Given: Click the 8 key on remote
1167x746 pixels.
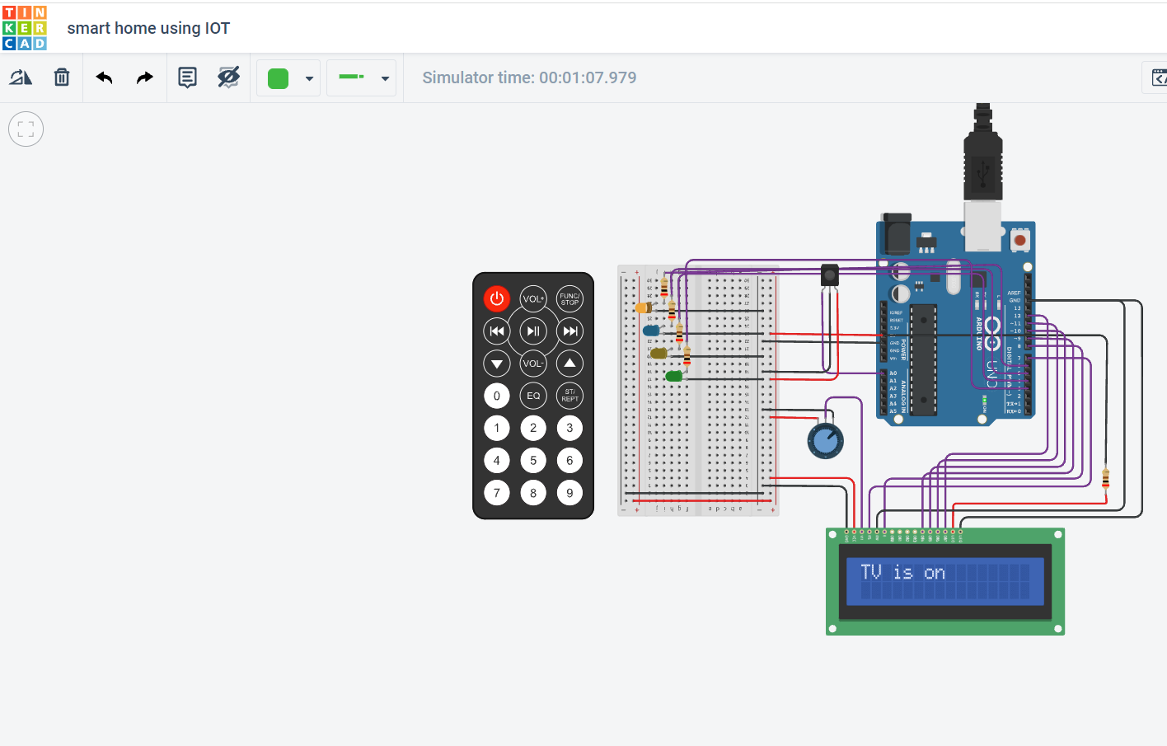Looking at the screenshot, I should [x=533, y=493].
